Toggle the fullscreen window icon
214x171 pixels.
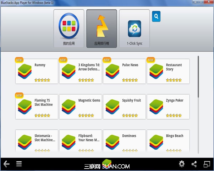pyautogui.click(x=207, y=164)
